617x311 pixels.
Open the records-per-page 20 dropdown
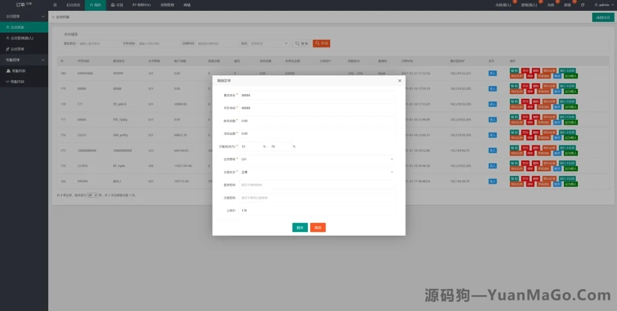(x=92, y=195)
